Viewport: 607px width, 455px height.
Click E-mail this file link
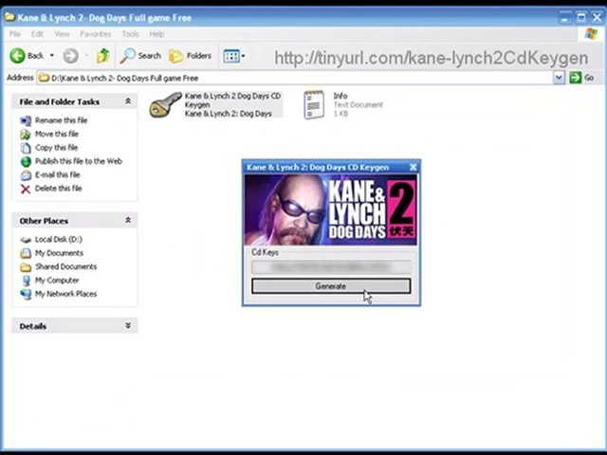57,174
